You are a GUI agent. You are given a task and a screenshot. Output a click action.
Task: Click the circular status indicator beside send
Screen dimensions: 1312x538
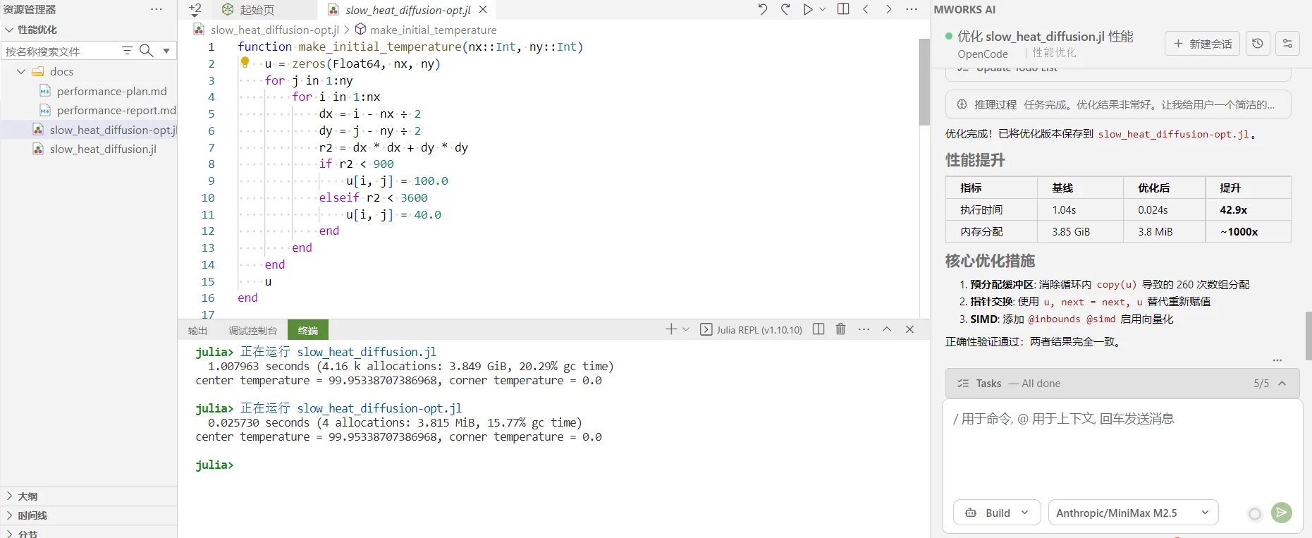tap(1255, 514)
